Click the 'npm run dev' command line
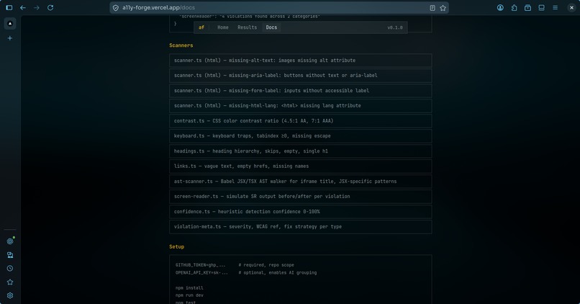 (189, 295)
